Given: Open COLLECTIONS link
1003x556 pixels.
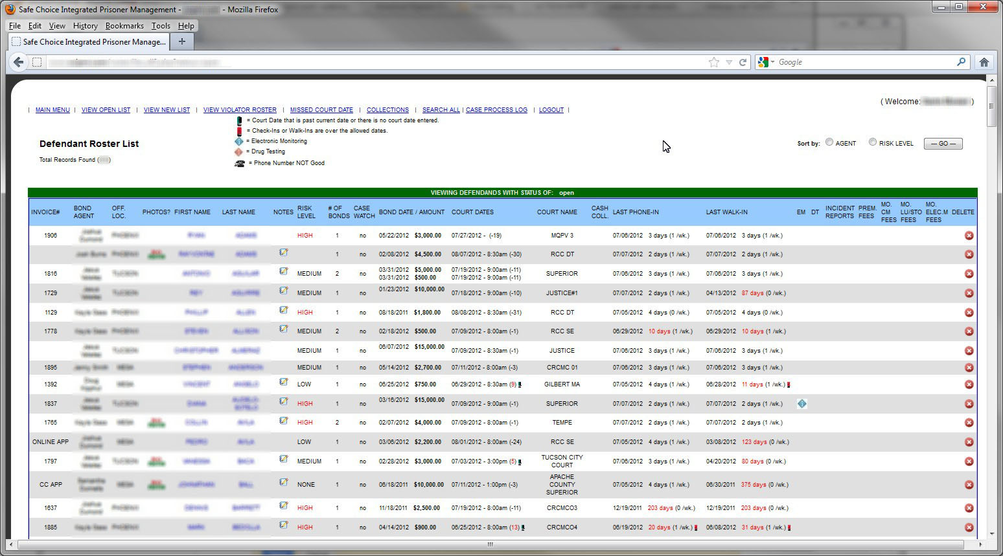Looking at the screenshot, I should click(x=387, y=110).
